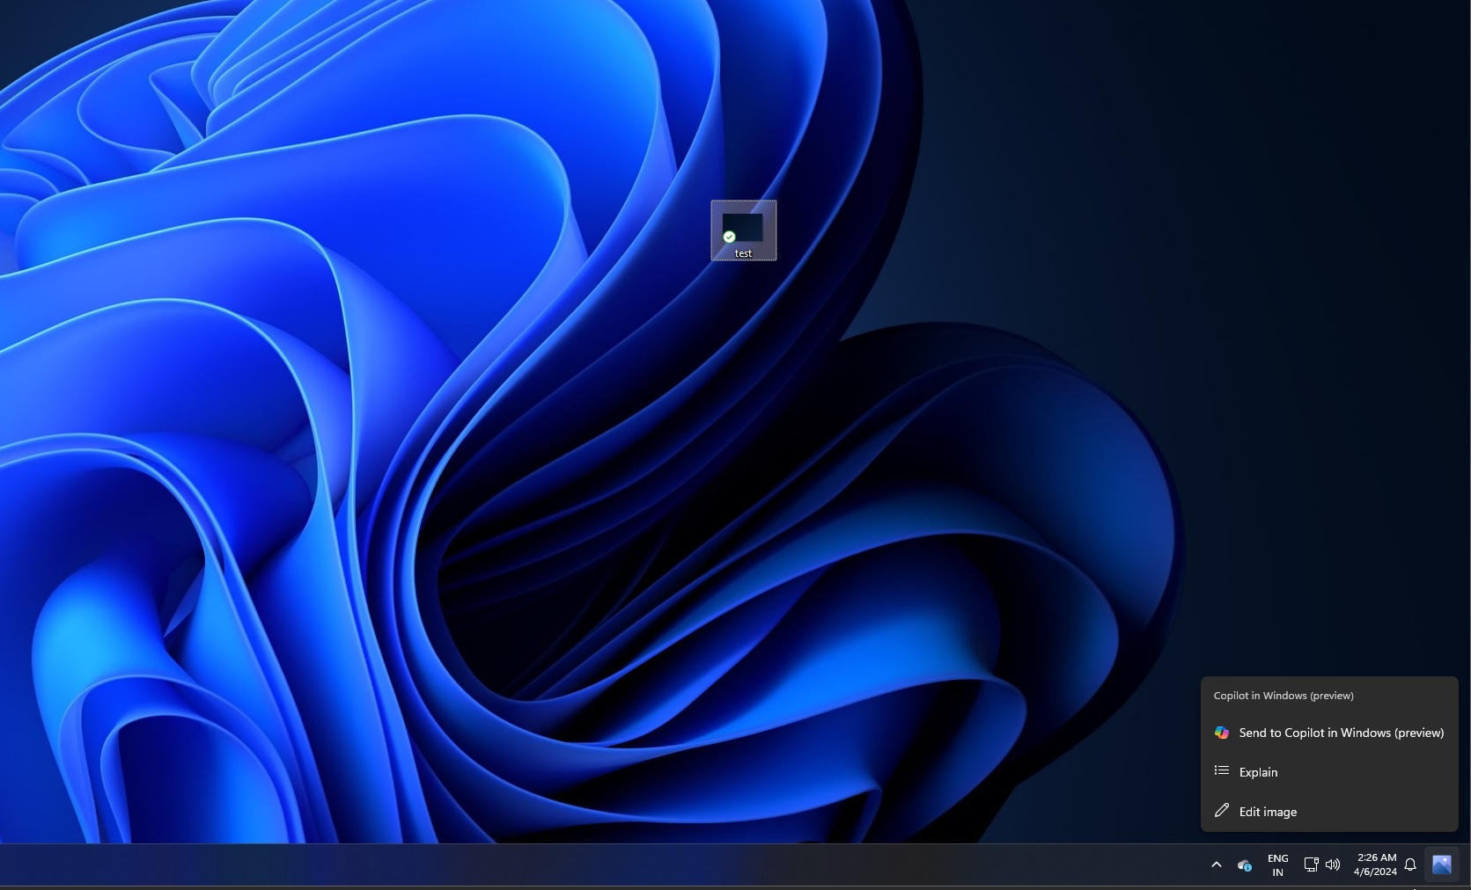Select the test image thumbnail on desktop

coord(744,227)
